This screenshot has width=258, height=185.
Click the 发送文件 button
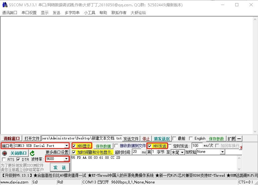coord(131,139)
